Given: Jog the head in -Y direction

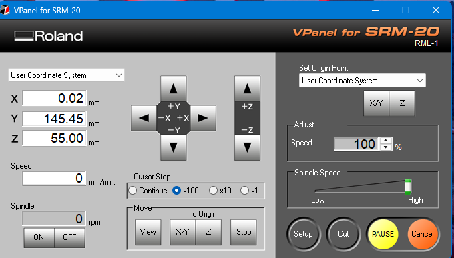Looking at the screenshot, I should pyautogui.click(x=173, y=147).
